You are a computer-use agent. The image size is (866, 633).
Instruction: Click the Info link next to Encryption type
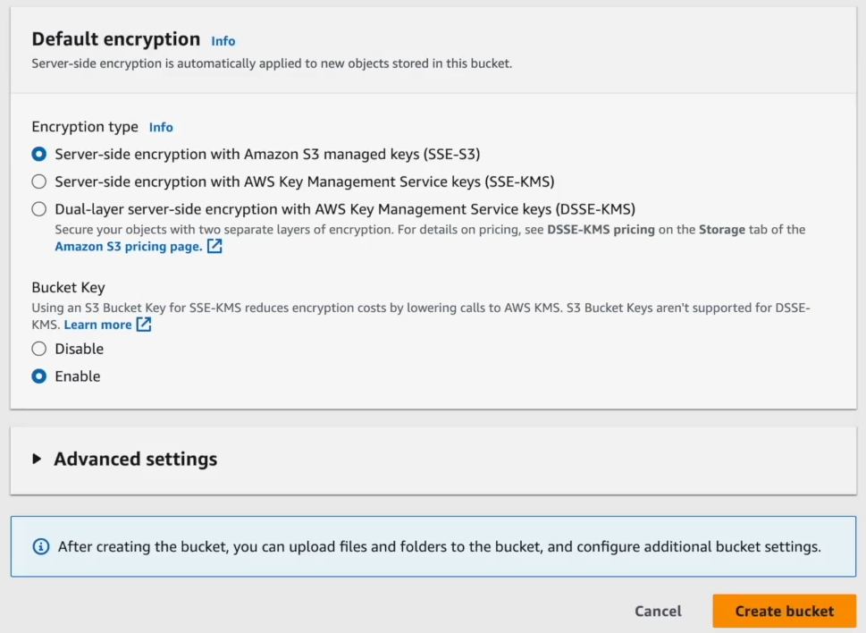161,127
